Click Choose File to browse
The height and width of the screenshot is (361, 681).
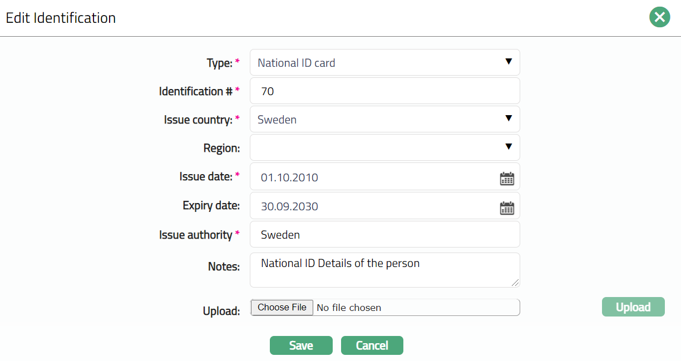point(282,308)
